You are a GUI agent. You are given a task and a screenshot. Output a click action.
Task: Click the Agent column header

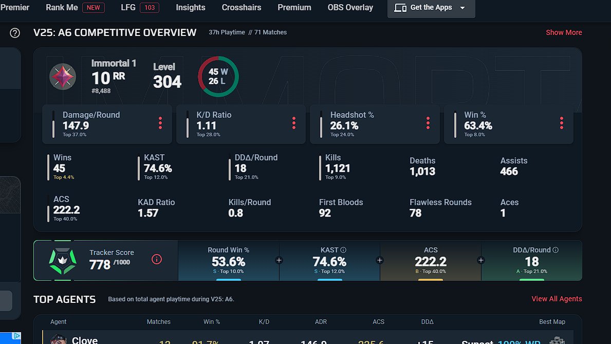58,322
